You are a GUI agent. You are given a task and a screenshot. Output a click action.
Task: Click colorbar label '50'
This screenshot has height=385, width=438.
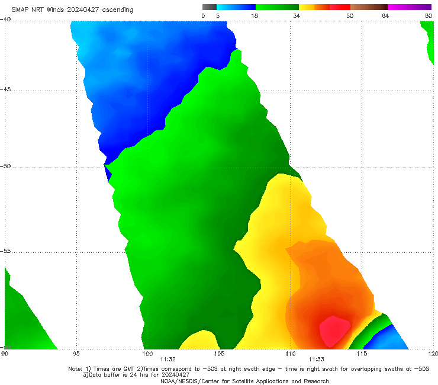point(350,16)
